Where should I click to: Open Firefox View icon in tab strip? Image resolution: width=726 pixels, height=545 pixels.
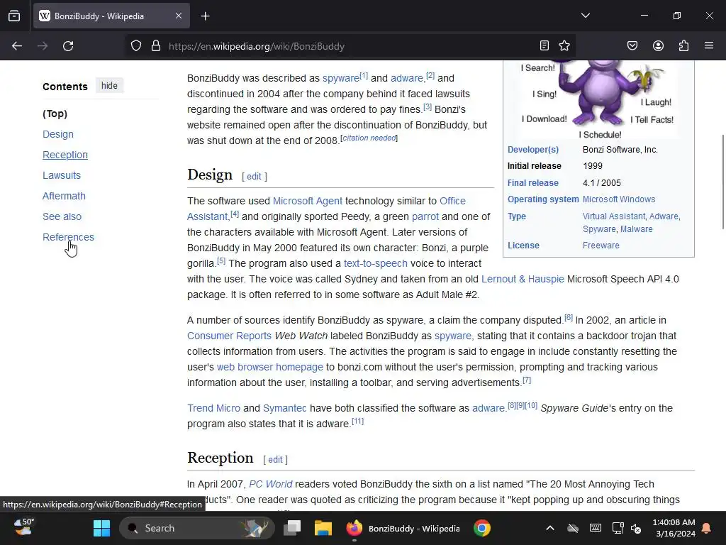pos(14,16)
